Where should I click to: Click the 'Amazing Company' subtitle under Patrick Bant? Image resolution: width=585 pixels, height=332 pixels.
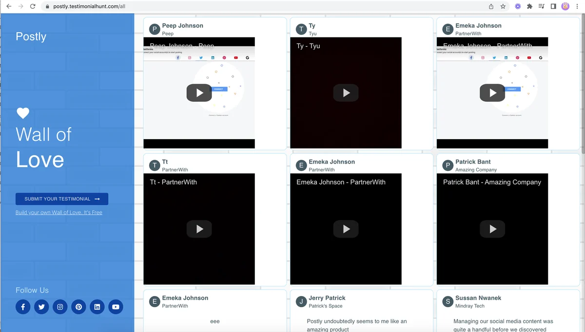pyautogui.click(x=476, y=170)
